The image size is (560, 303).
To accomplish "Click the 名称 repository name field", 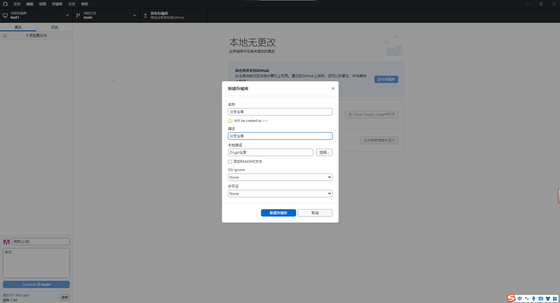I will 280,112.
